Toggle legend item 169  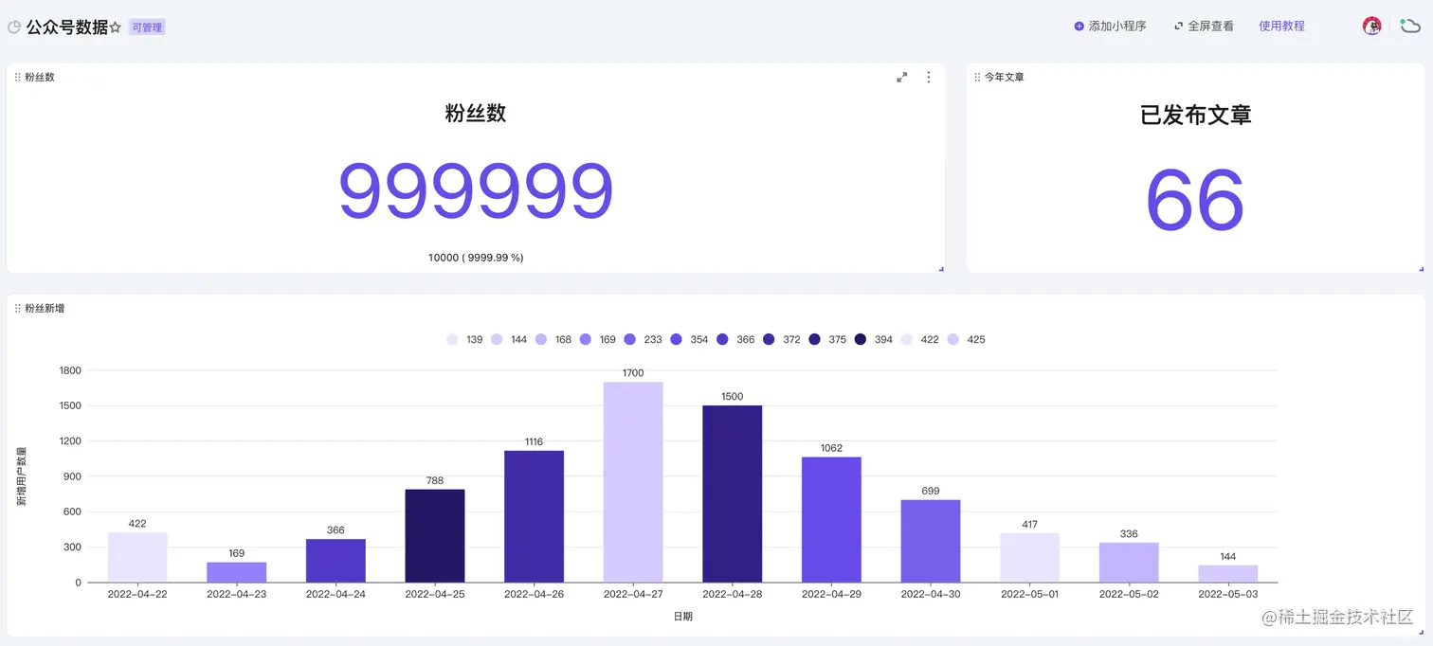(598, 339)
